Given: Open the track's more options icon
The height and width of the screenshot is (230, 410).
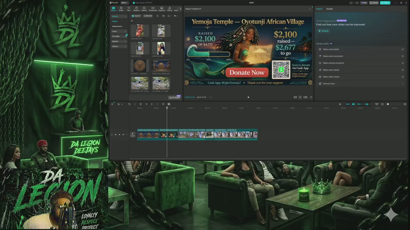Looking at the screenshot, I should tap(127, 134).
